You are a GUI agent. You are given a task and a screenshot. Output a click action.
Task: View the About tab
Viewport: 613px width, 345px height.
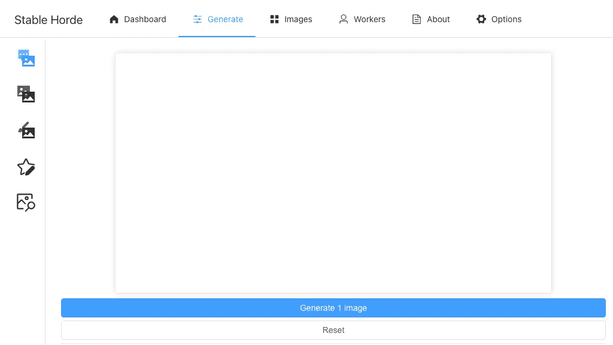(431, 19)
